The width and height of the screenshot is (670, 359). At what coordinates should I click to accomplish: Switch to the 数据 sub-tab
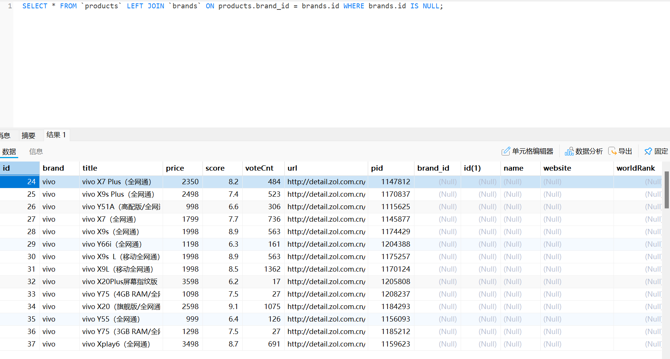pyautogui.click(x=9, y=152)
